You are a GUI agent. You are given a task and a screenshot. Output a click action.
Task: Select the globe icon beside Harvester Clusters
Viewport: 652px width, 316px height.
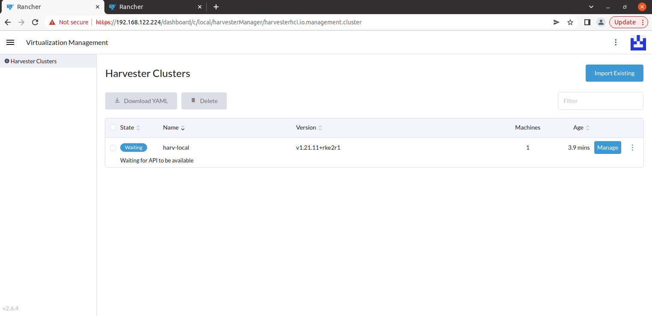click(7, 61)
